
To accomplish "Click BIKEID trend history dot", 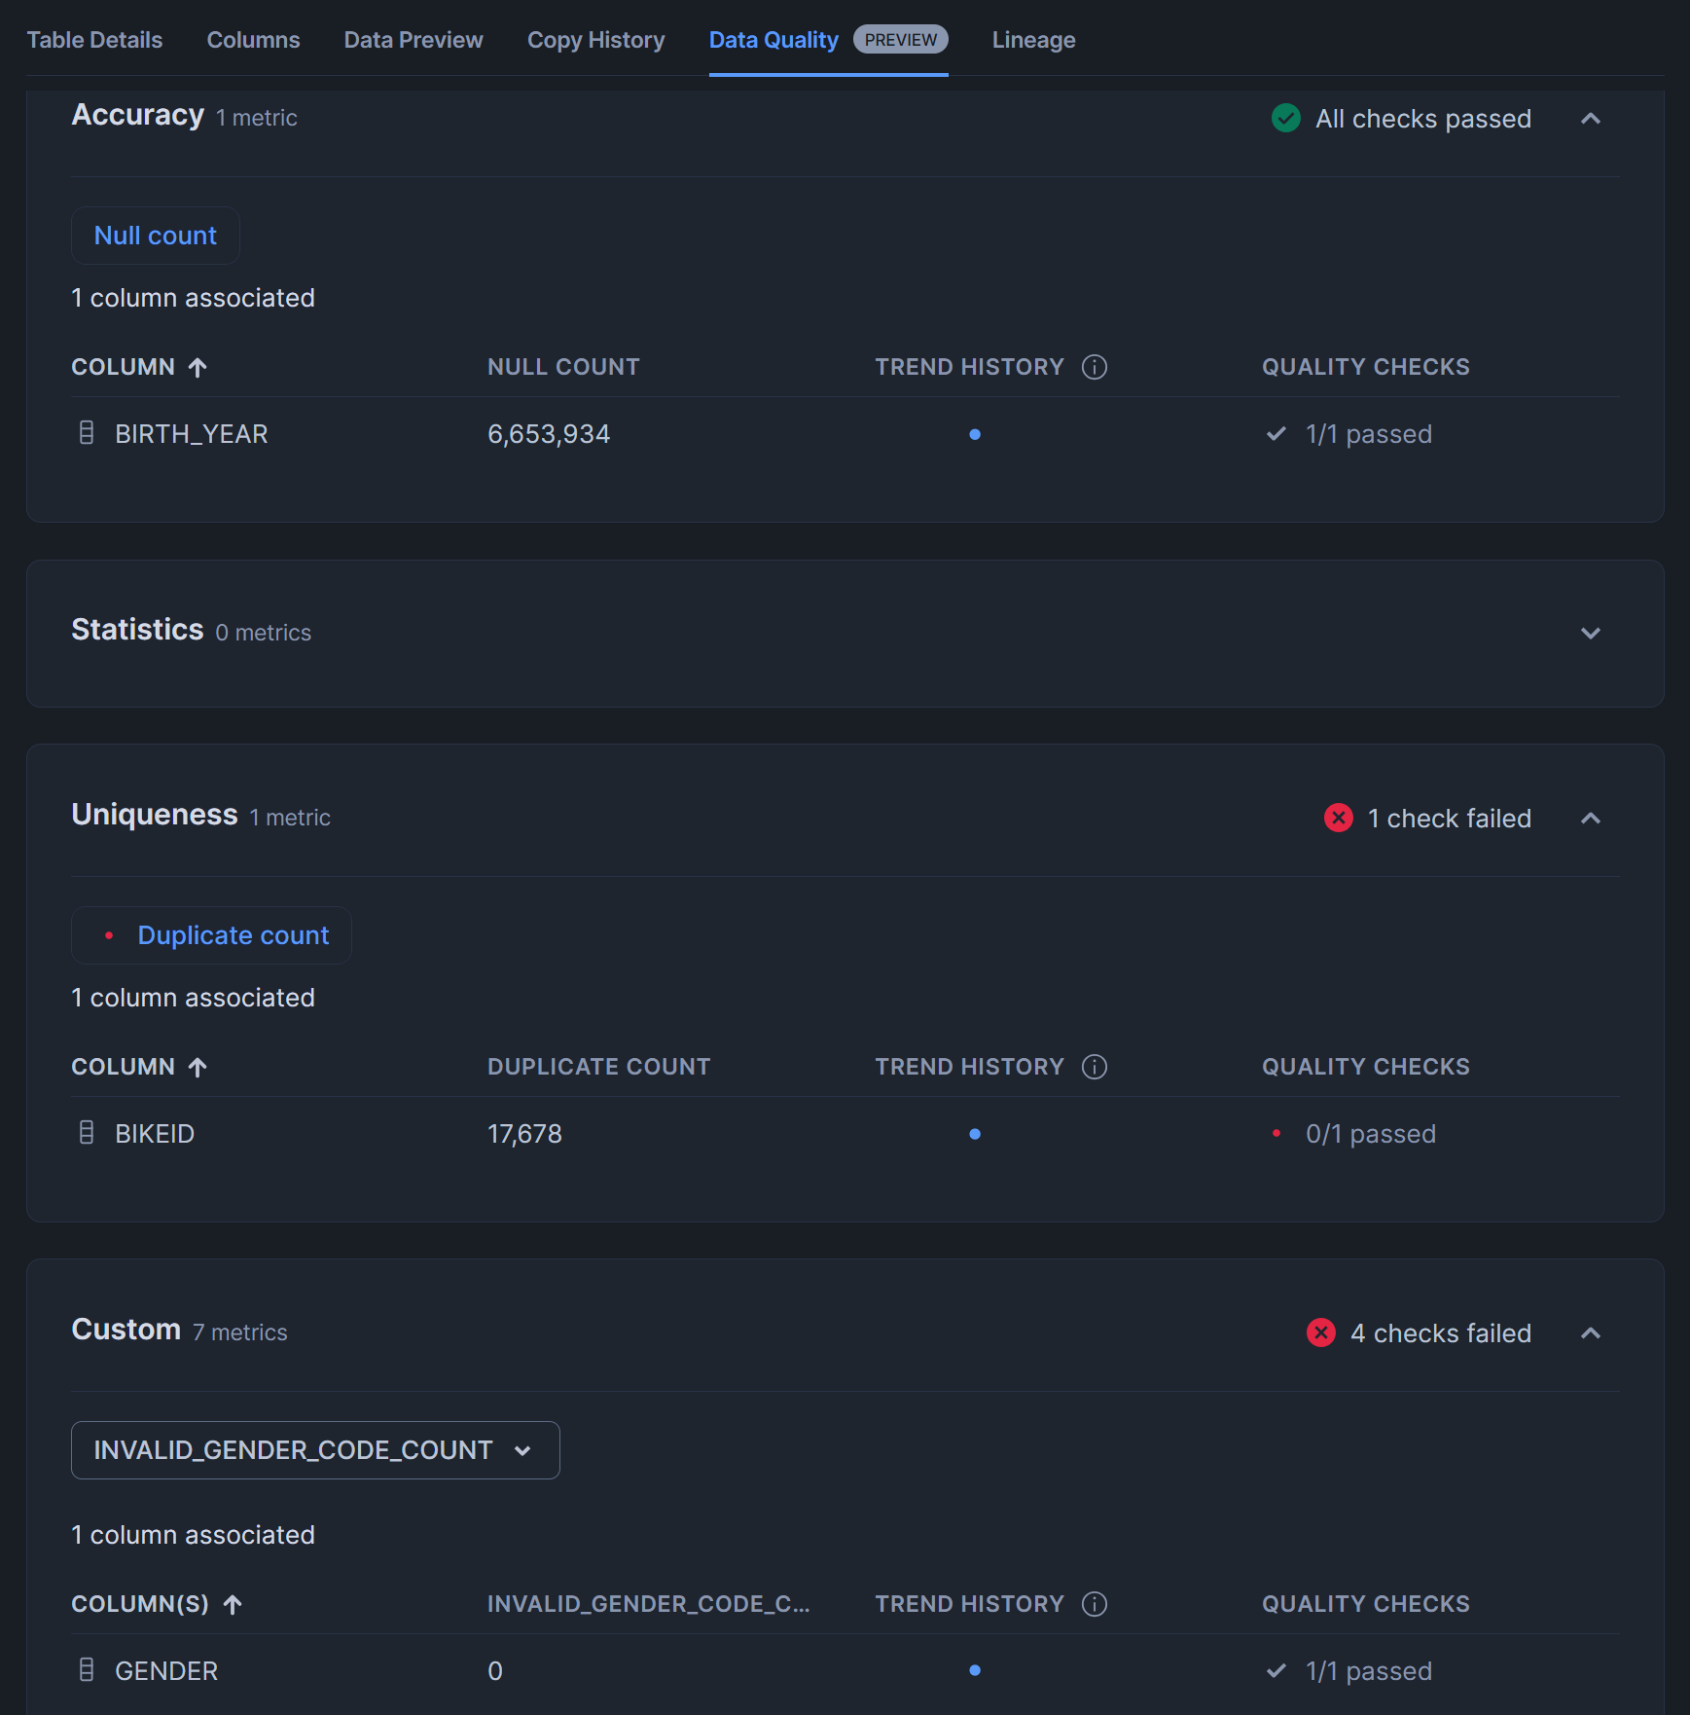I will pos(975,1134).
